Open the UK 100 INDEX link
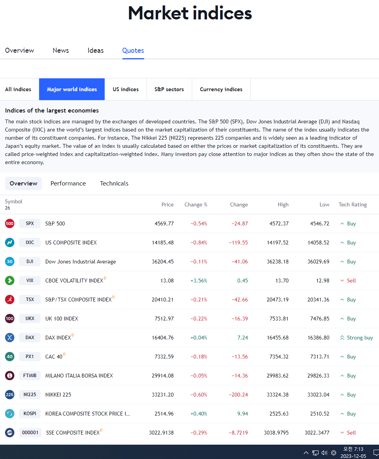The width and height of the screenshot is (379, 459). pos(62,319)
